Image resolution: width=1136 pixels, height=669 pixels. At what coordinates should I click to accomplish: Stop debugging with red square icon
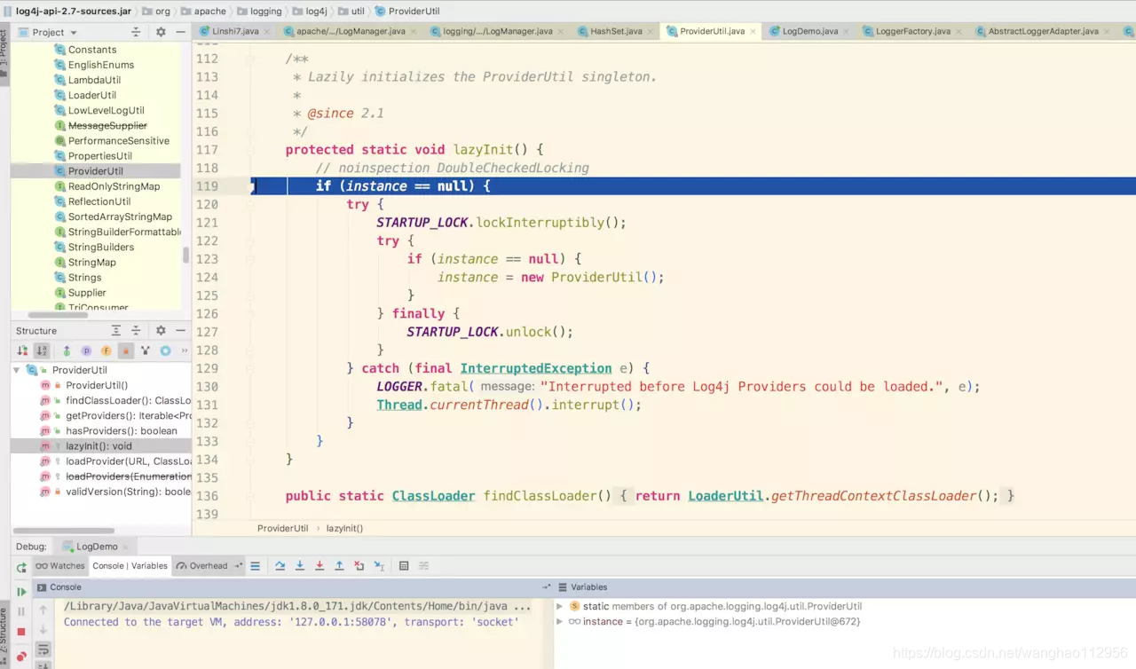tap(21, 632)
